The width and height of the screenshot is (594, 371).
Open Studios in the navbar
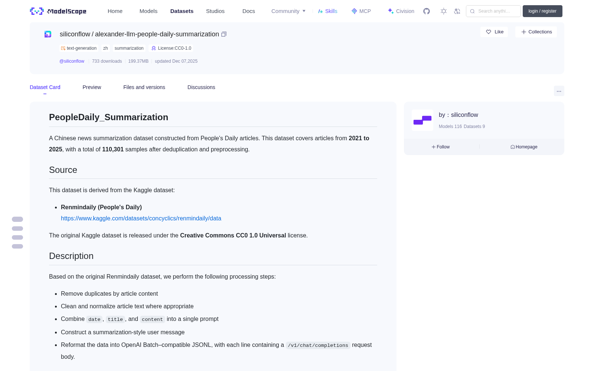click(215, 11)
